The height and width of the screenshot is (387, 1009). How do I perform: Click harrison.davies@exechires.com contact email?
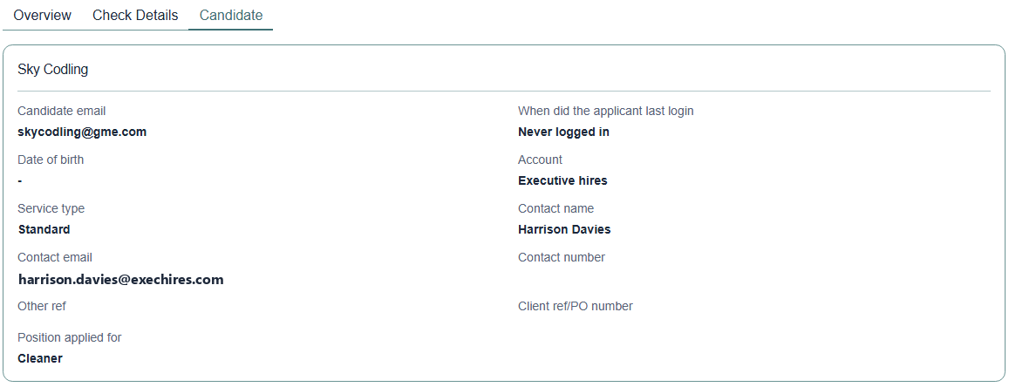tap(121, 280)
